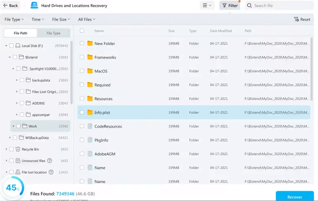Open the list view mode menu icon
318x201 pixels.
pyautogui.click(x=205, y=6)
